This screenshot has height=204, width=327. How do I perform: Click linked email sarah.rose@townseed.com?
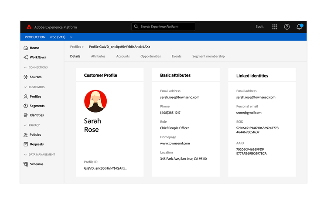[x=255, y=97]
